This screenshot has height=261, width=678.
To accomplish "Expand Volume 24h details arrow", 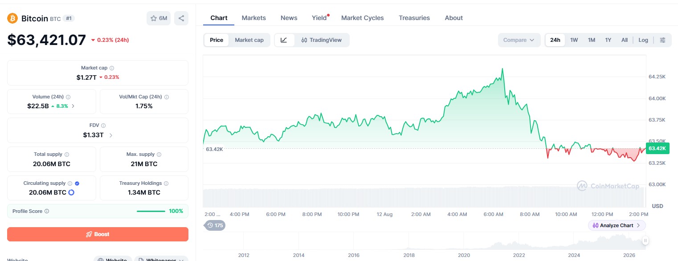I will (x=73, y=106).
